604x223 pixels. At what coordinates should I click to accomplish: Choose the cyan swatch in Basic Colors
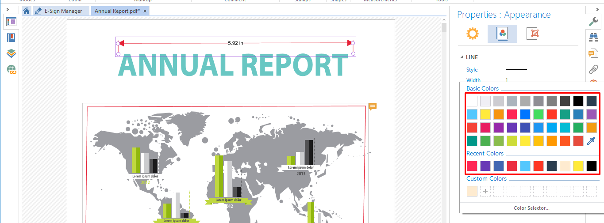565,128
